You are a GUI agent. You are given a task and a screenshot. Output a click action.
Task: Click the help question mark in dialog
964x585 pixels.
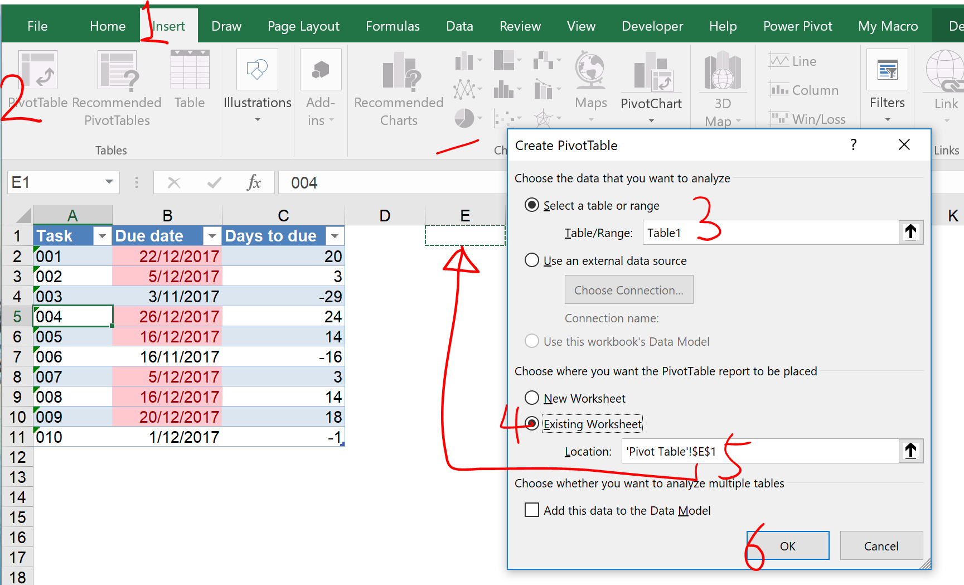pyautogui.click(x=853, y=145)
